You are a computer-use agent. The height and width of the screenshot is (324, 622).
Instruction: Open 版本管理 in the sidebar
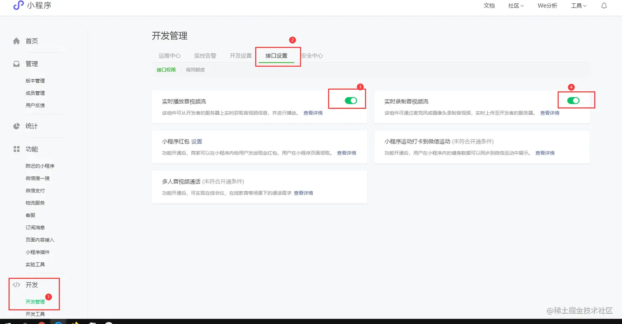(x=35, y=81)
